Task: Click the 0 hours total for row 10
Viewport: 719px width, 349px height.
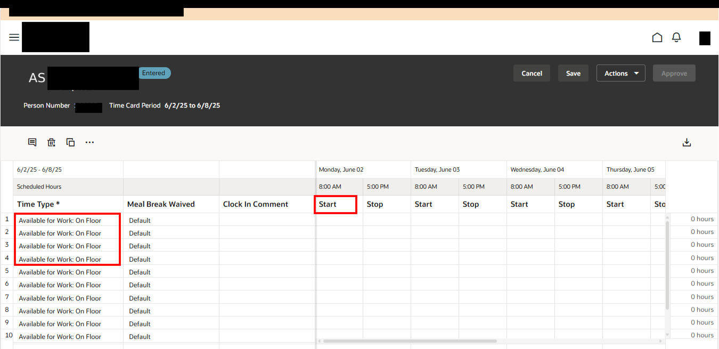Action: (702, 335)
